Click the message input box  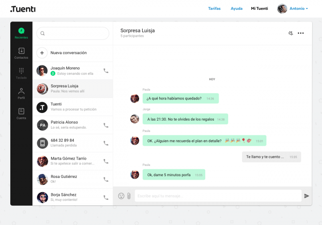click(218, 196)
